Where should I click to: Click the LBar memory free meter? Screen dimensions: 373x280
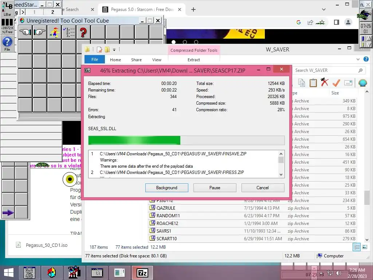point(7,26)
